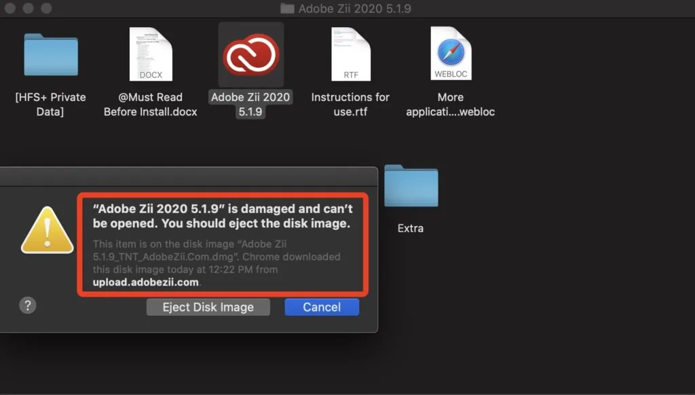The width and height of the screenshot is (695, 395).
Task: Select the Adobe Zii 2020 5.1.9 app icon
Action: 251,55
